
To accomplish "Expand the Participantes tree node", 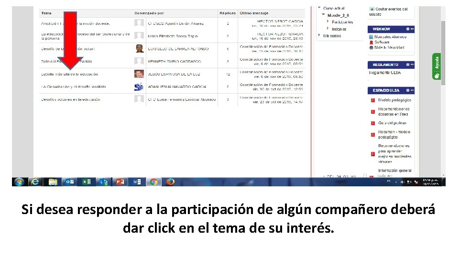I will click(328, 21).
